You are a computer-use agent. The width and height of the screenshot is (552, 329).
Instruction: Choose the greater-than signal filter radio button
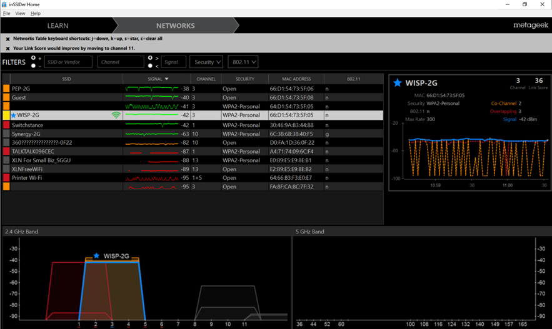point(150,57)
